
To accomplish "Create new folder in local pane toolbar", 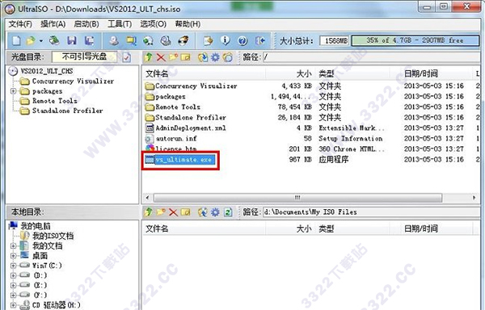I will pyautogui.click(x=161, y=212).
